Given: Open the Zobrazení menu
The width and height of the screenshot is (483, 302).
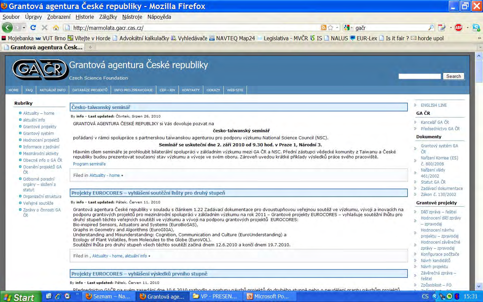Looking at the screenshot, I should (59, 17).
